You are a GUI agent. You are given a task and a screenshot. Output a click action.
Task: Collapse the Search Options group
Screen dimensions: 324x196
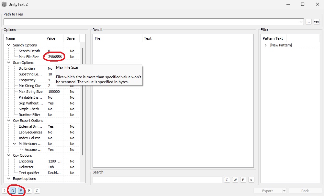[9, 45]
